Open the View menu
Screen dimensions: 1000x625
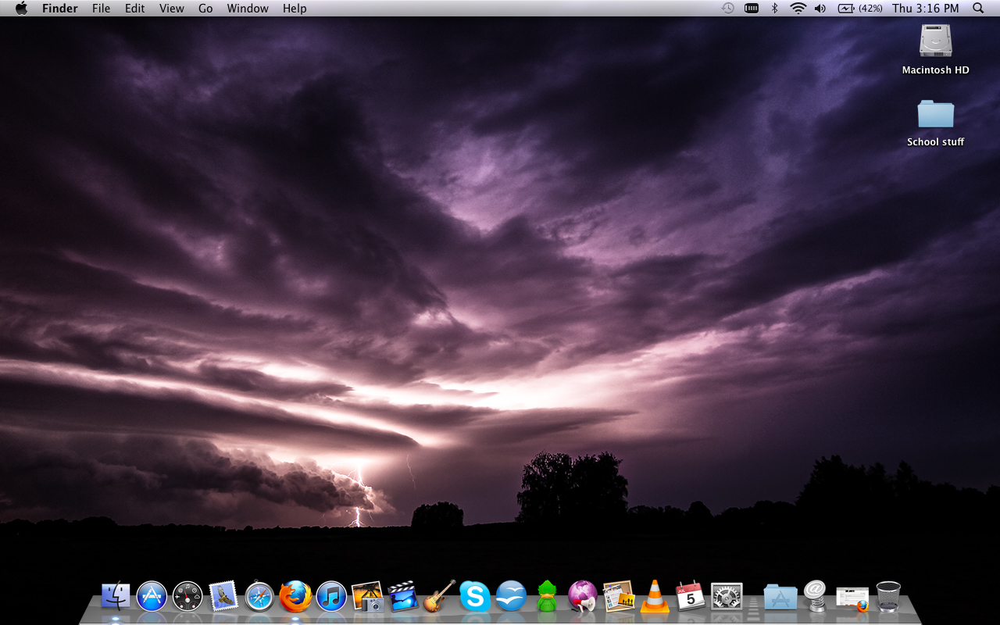(171, 9)
